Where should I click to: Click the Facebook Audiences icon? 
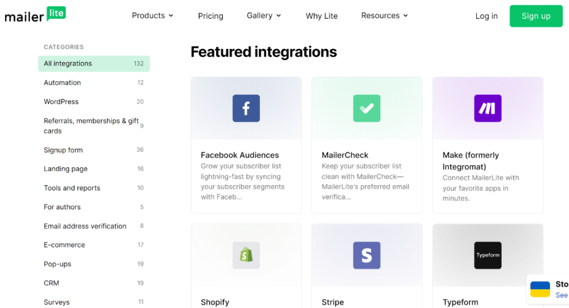pyautogui.click(x=246, y=108)
